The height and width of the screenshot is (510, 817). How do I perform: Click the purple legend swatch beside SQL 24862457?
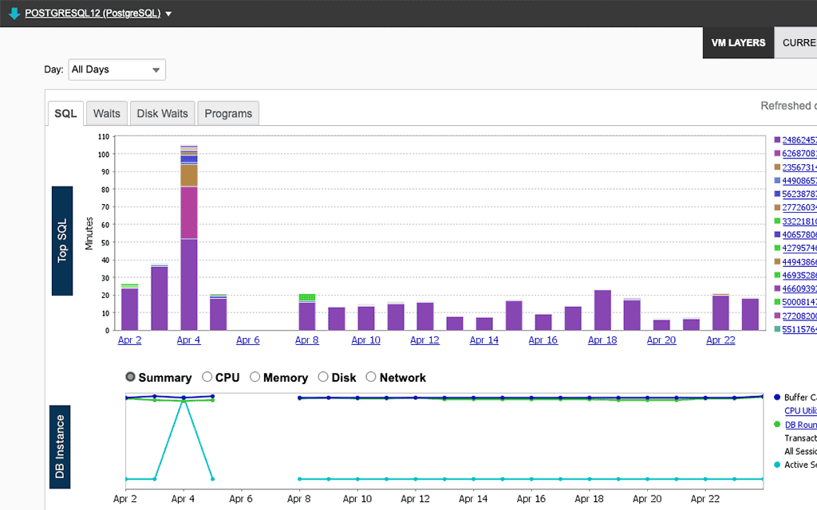[776, 139]
